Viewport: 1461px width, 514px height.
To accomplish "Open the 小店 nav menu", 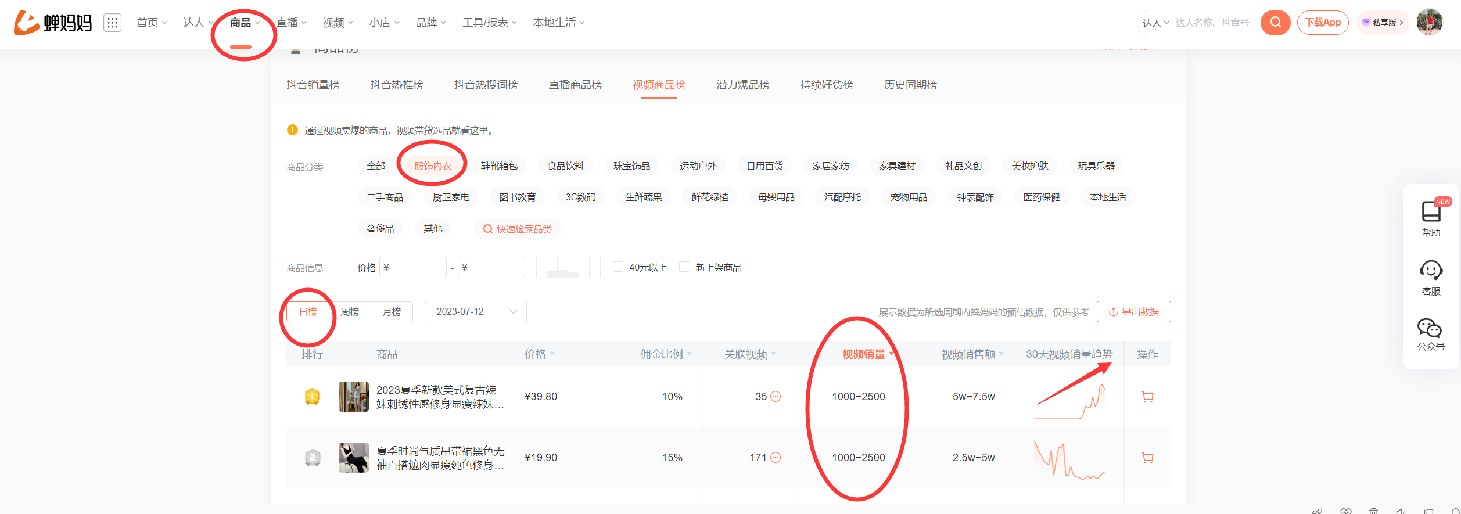I will [384, 23].
